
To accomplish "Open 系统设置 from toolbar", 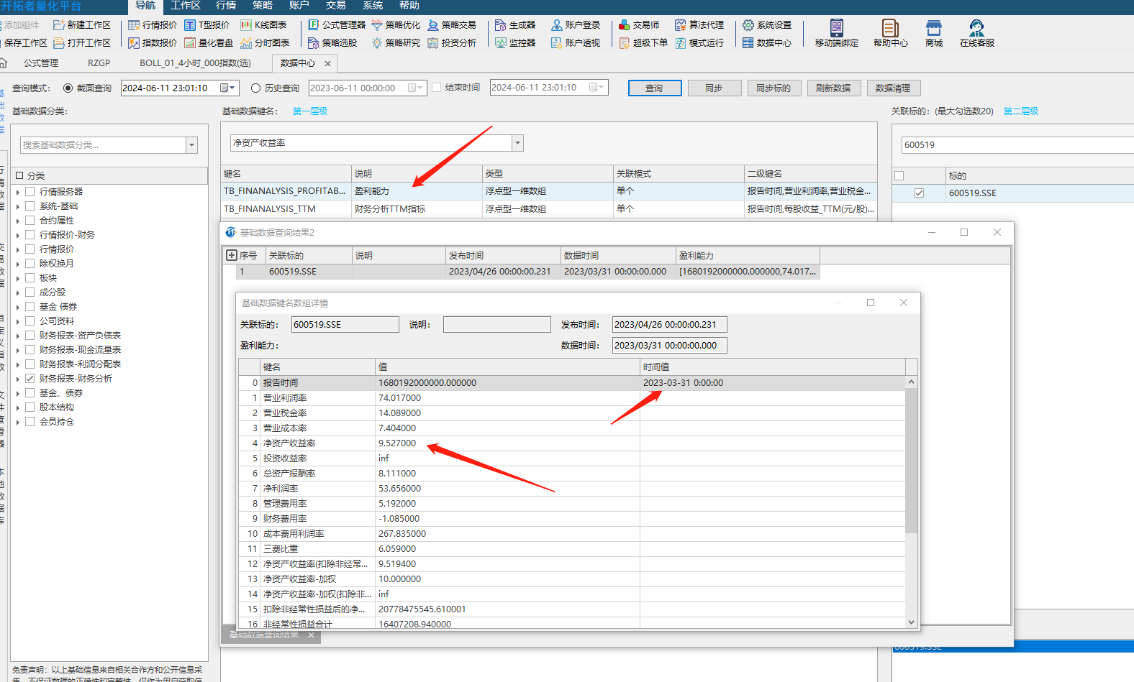I will pyautogui.click(x=767, y=25).
